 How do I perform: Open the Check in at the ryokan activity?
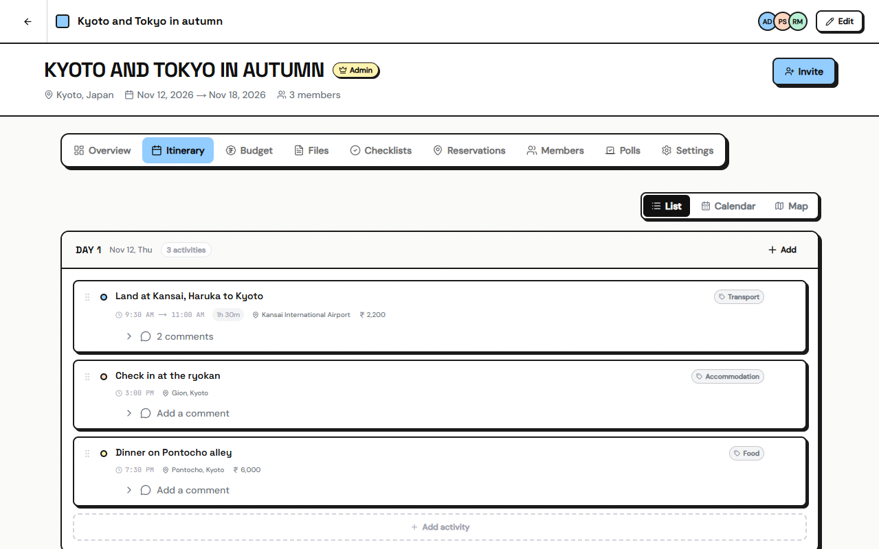[x=168, y=375]
